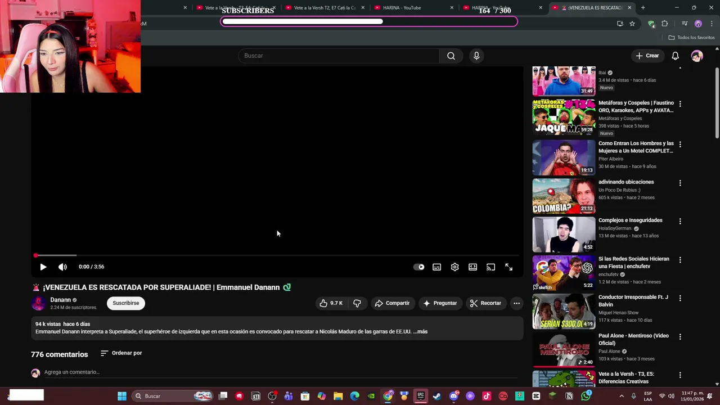The image size is (720, 405).
Task: Click the magnifier search button
Action: (x=451, y=56)
